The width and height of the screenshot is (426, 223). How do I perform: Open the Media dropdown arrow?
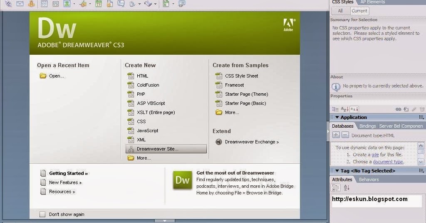[90, 4]
